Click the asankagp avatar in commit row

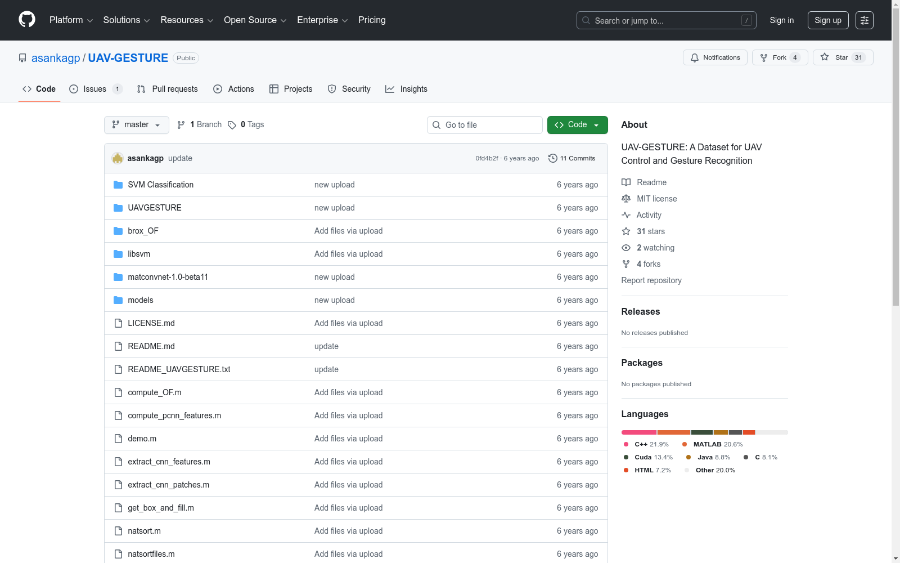coord(118,158)
